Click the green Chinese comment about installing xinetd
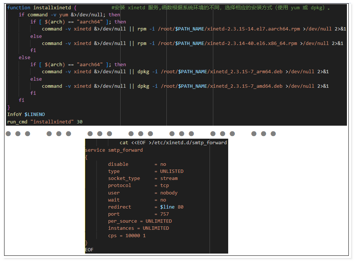Viewport: 354px width, 261px height. [221, 7]
